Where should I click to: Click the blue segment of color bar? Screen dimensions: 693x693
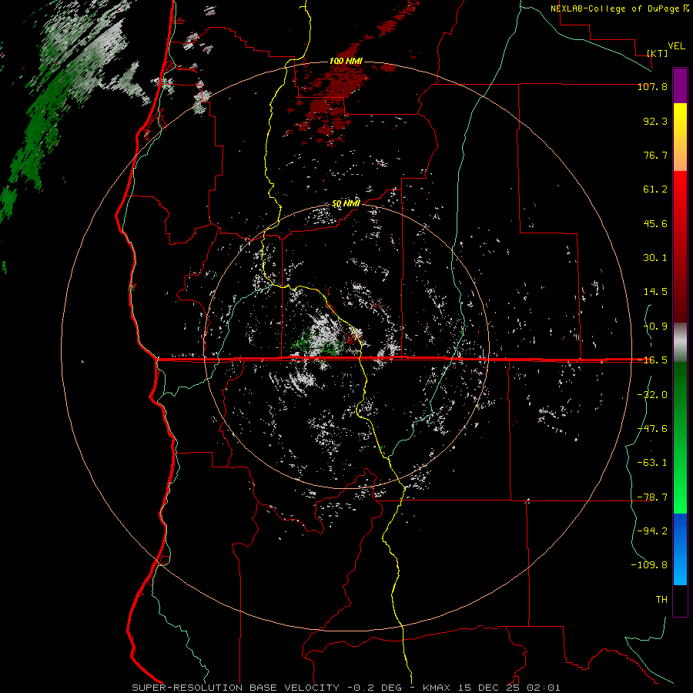click(x=680, y=549)
